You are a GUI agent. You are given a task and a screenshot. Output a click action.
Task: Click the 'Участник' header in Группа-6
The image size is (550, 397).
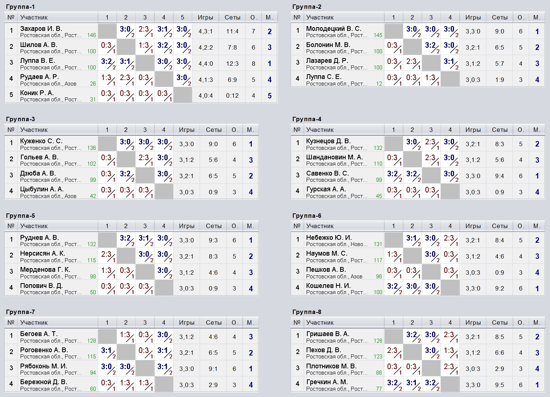[x=320, y=226]
